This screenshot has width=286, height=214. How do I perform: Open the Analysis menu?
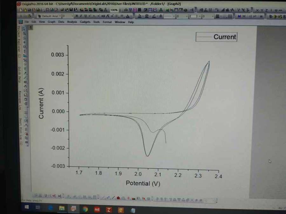click(72, 22)
